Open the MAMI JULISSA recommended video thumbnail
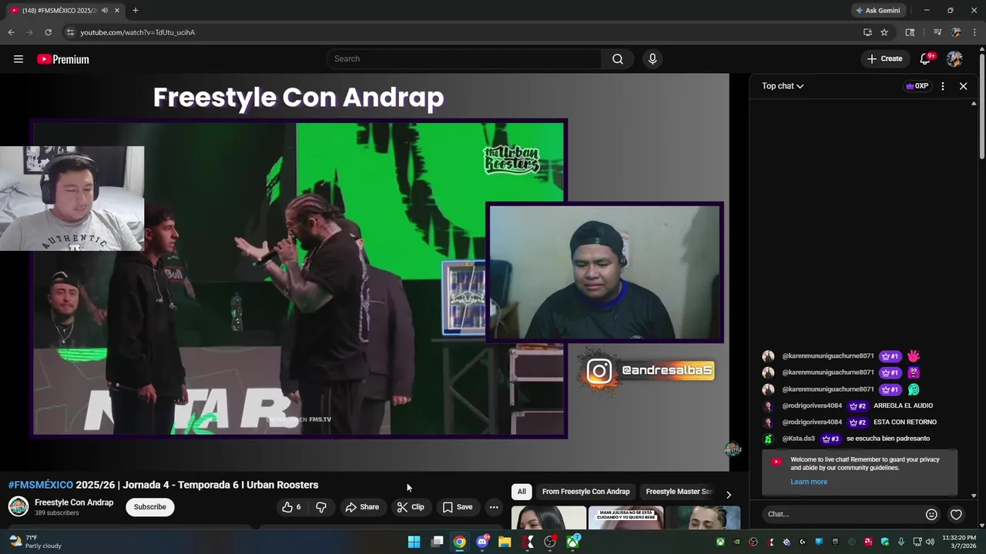The width and height of the screenshot is (986, 554). tap(625, 518)
